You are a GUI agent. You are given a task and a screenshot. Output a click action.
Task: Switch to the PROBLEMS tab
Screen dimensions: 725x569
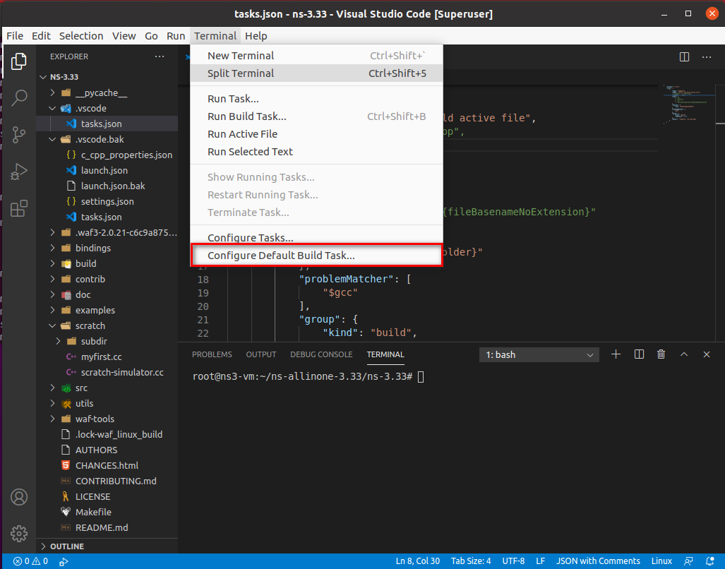click(212, 354)
